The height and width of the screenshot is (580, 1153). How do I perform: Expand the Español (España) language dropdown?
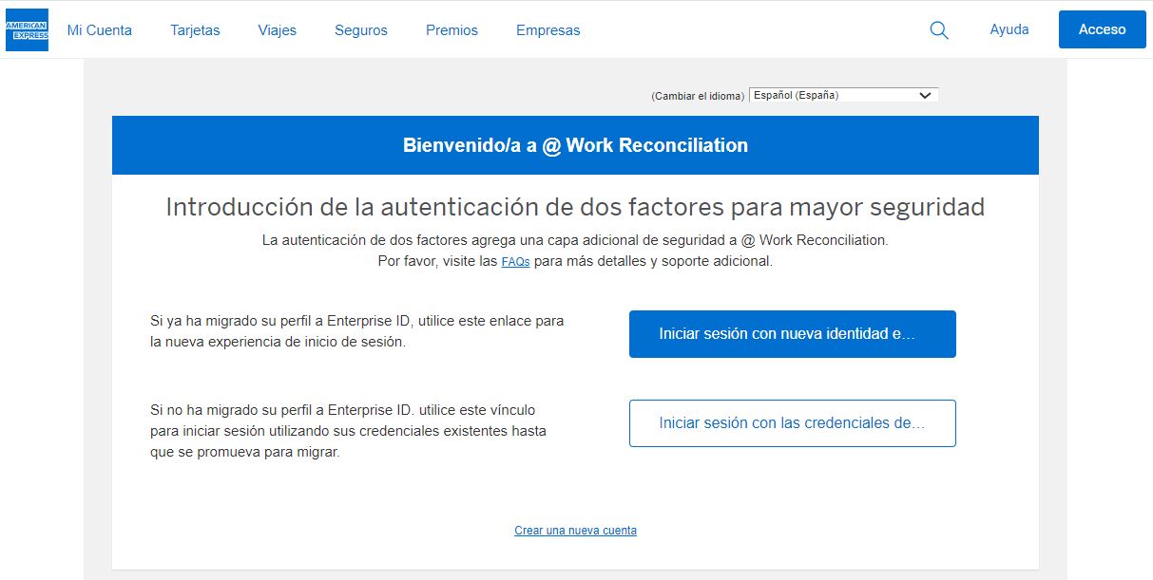[843, 95]
